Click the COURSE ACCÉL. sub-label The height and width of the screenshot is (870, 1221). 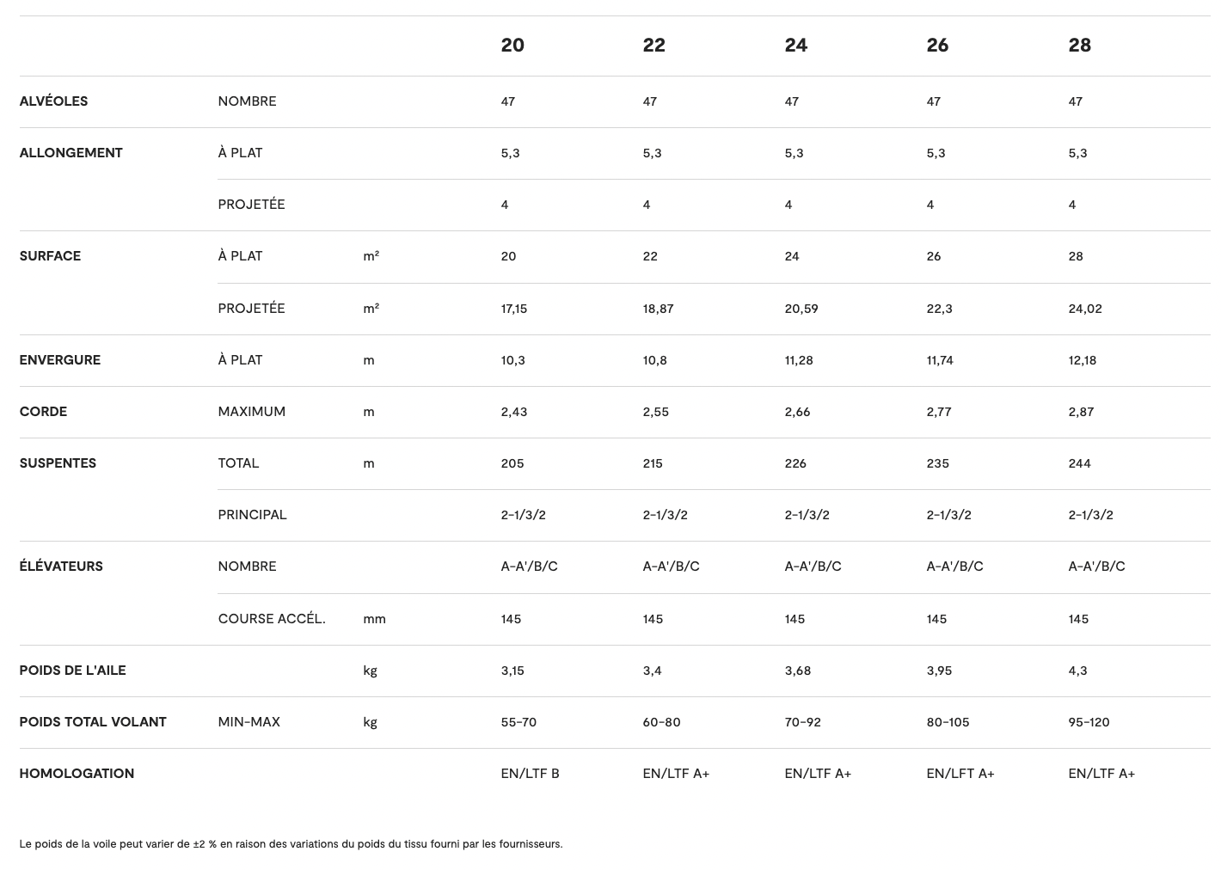point(272,619)
